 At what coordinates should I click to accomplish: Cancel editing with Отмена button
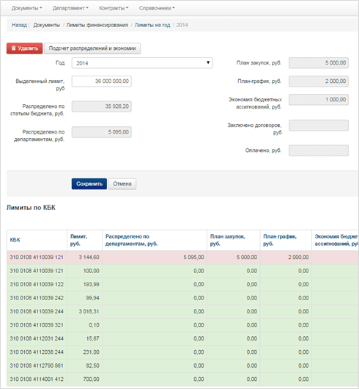[x=122, y=183]
